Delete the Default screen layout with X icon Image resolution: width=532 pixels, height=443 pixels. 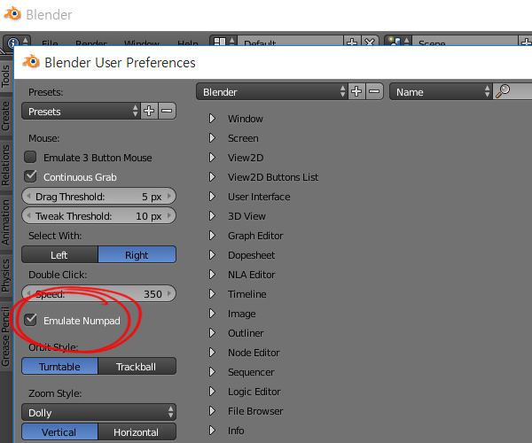pyautogui.click(x=370, y=42)
